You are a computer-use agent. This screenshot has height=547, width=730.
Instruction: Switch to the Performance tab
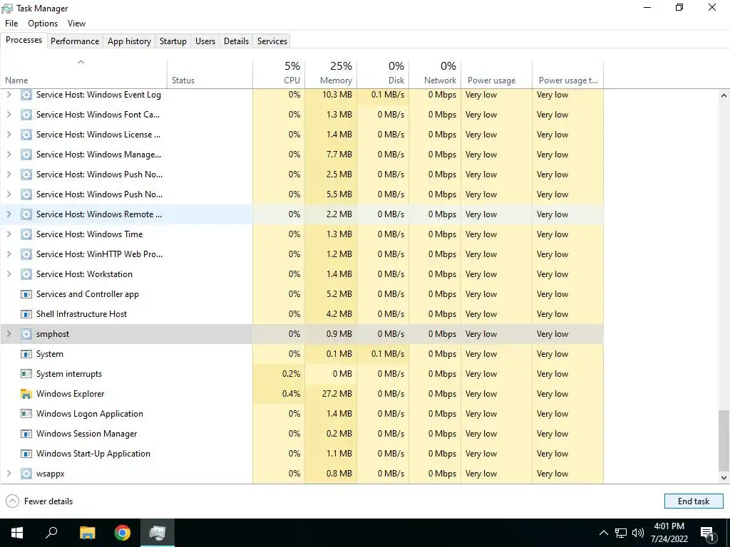pyautogui.click(x=75, y=41)
